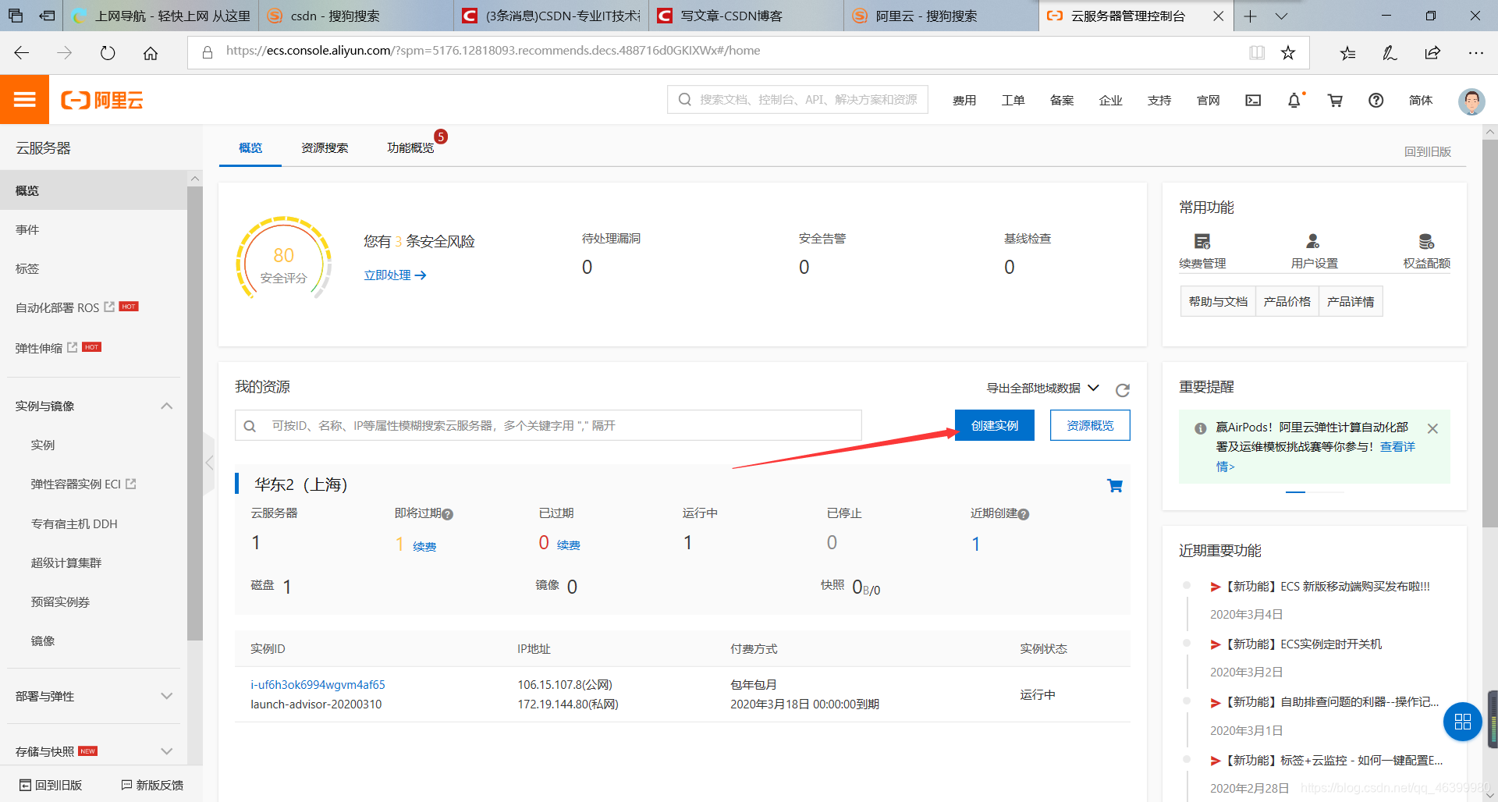Click 续费 next to 已过期
This screenshot has height=802, width=1498.
coord(568,545)
